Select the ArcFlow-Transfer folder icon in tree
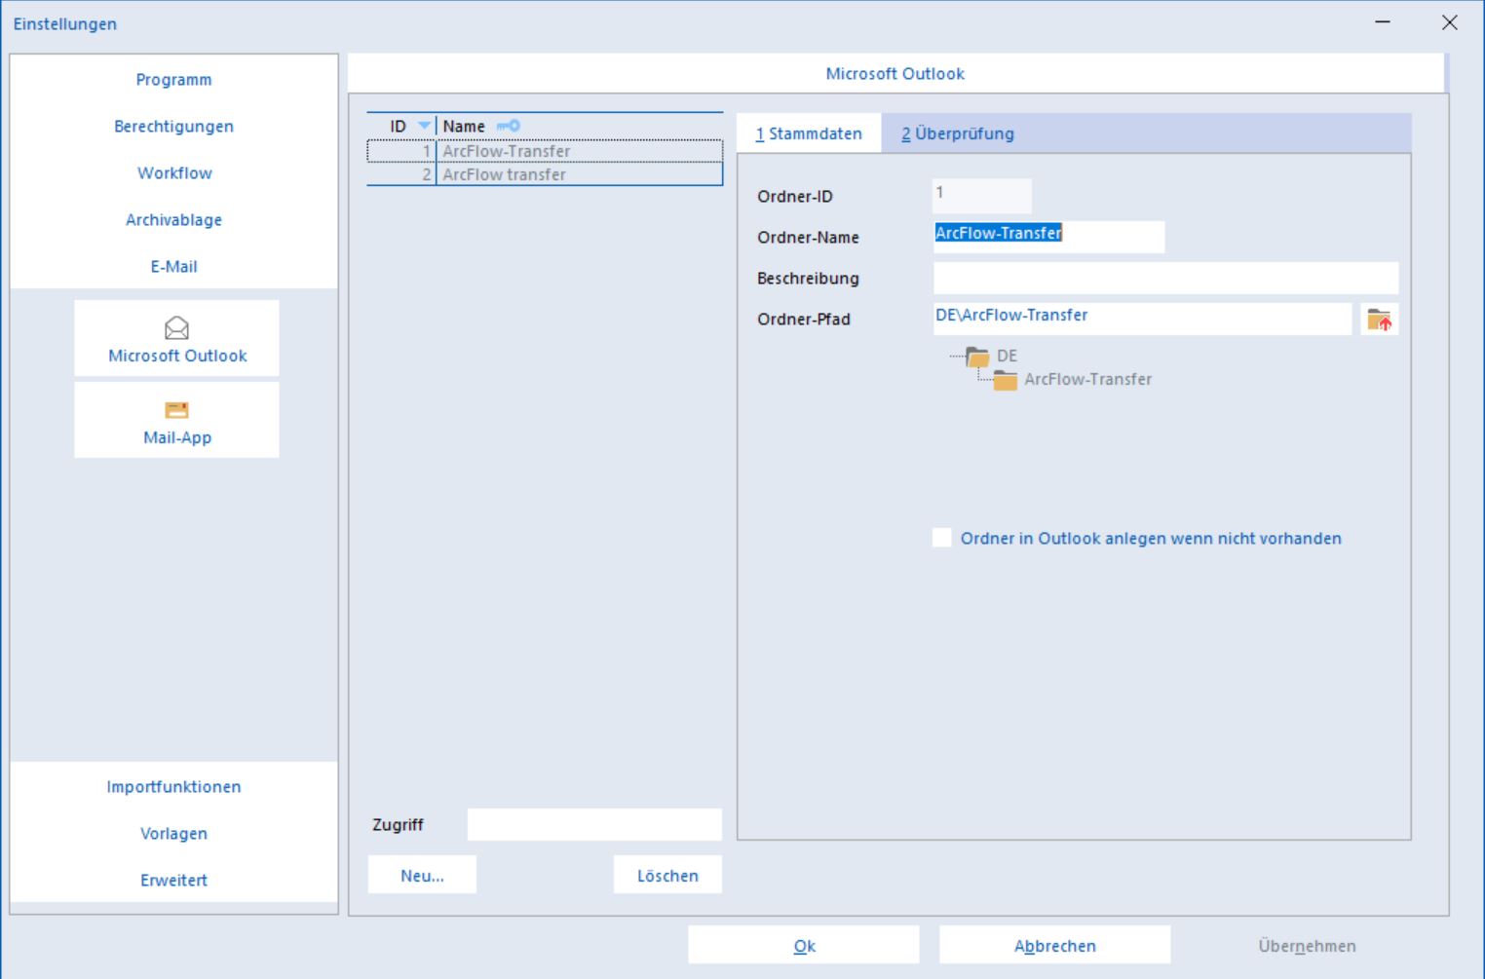 [x=1005, y=380]
